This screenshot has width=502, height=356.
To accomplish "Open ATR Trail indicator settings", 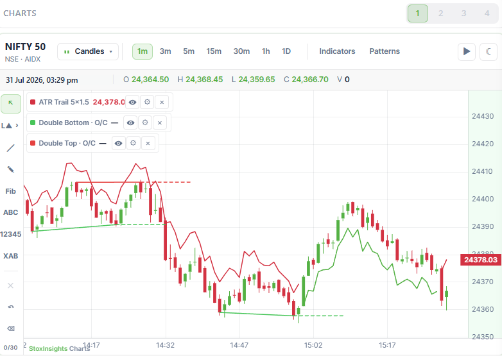I will (x=147, y=103).
